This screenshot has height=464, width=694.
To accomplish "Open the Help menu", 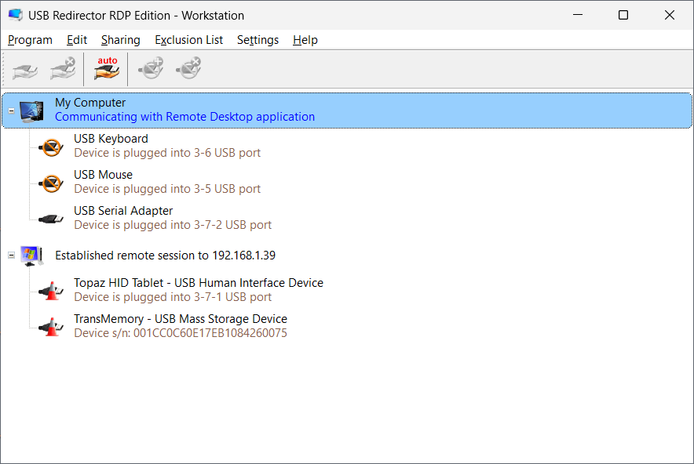I will [305, 40].
